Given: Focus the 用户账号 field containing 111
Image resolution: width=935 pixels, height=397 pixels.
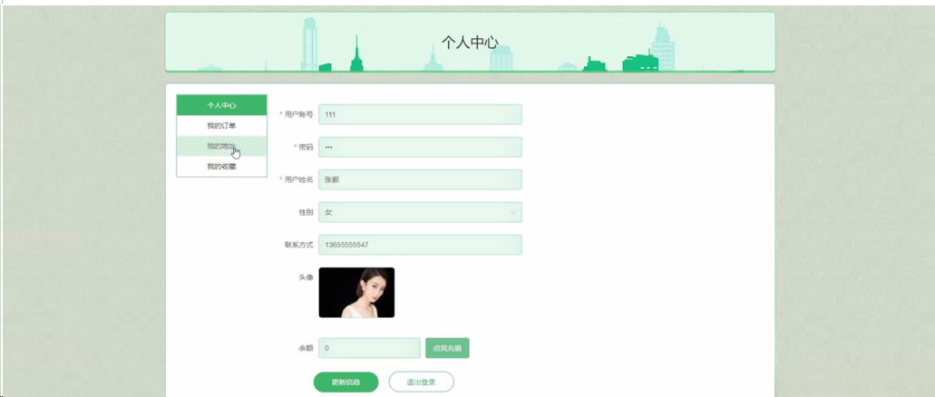Looking at the screenshot, I should pos(421,114).
